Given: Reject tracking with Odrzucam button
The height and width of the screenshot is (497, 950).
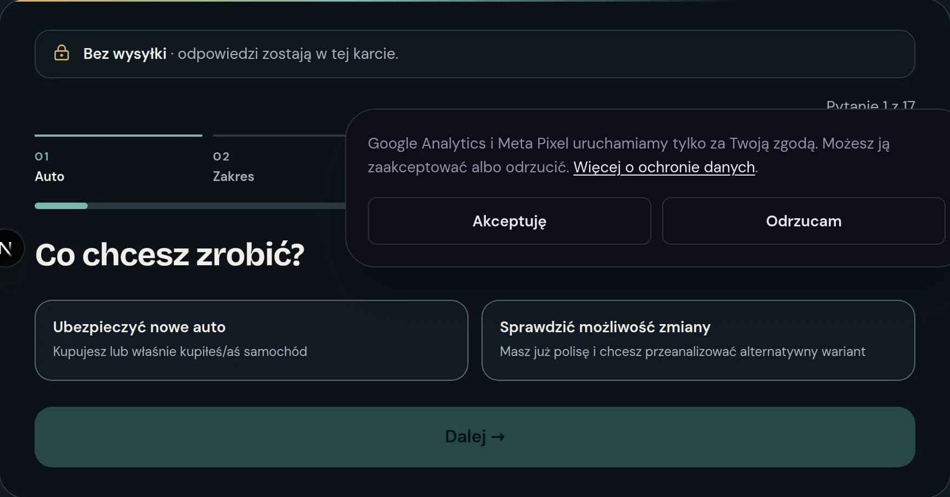Looking at the screenshot, I should [803, 221].
